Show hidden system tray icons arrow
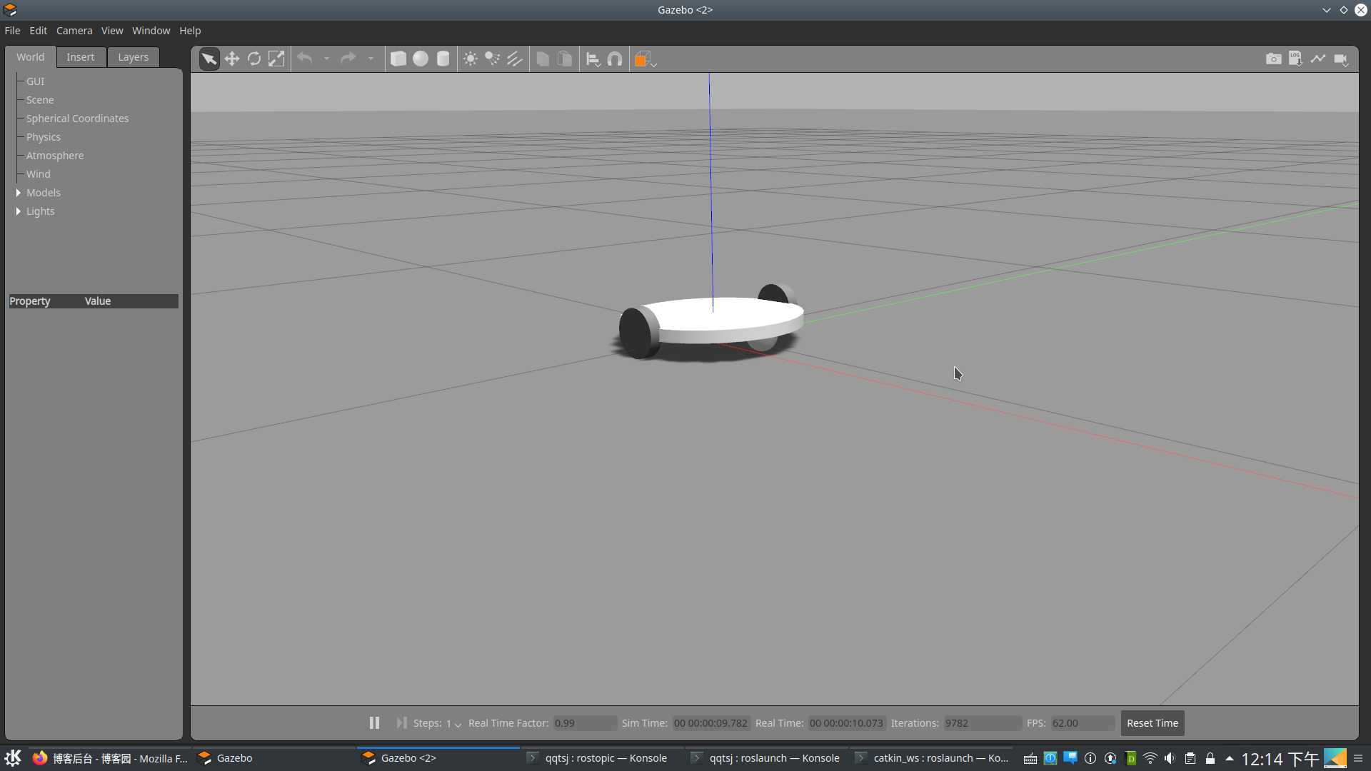Viewport: 1371px width, 771px height. (1229, 758)
